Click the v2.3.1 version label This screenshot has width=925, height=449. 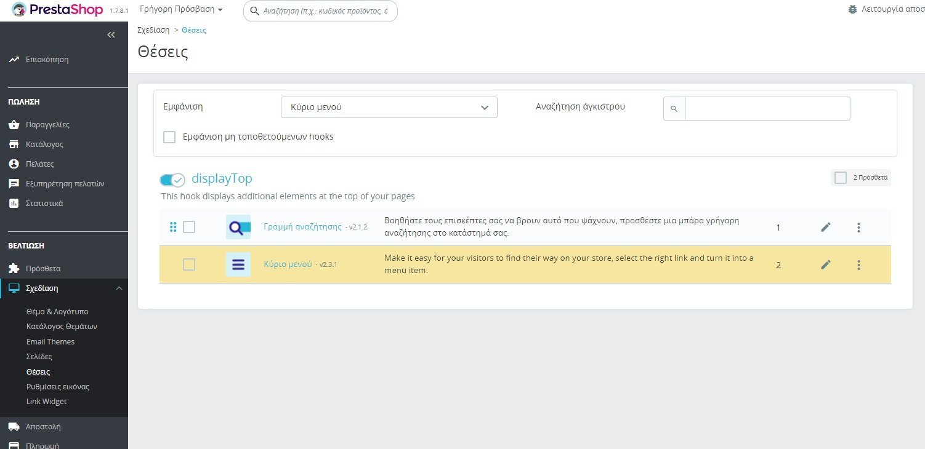(327, 265)
